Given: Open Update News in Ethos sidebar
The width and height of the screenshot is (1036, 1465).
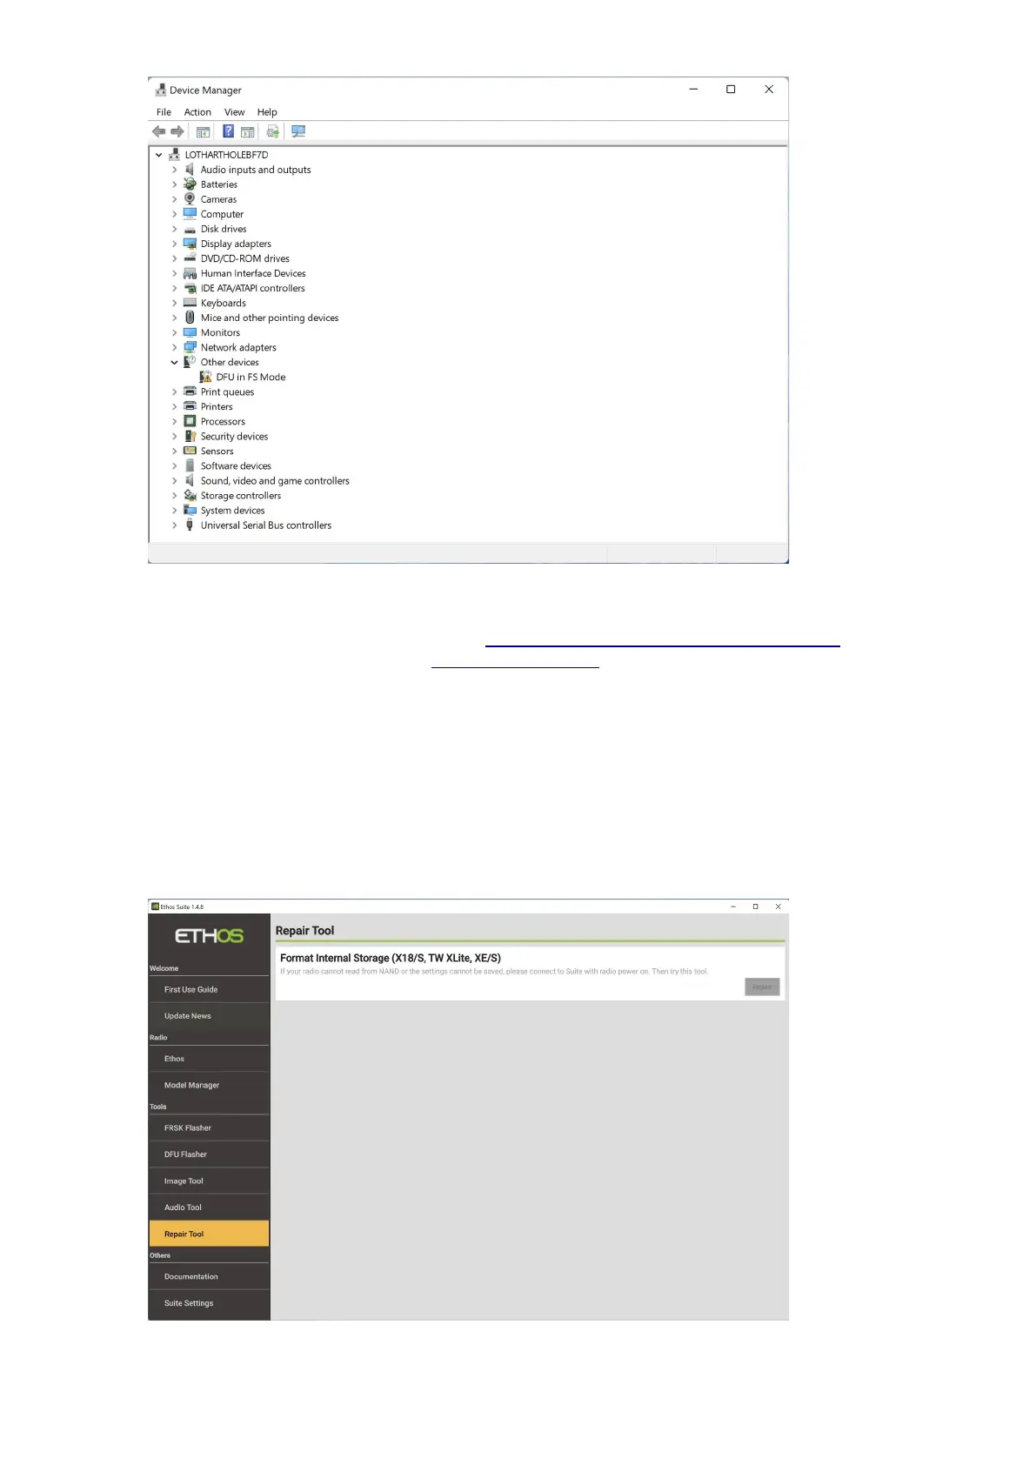Looking at the screenshot, I should [209, 1015].
